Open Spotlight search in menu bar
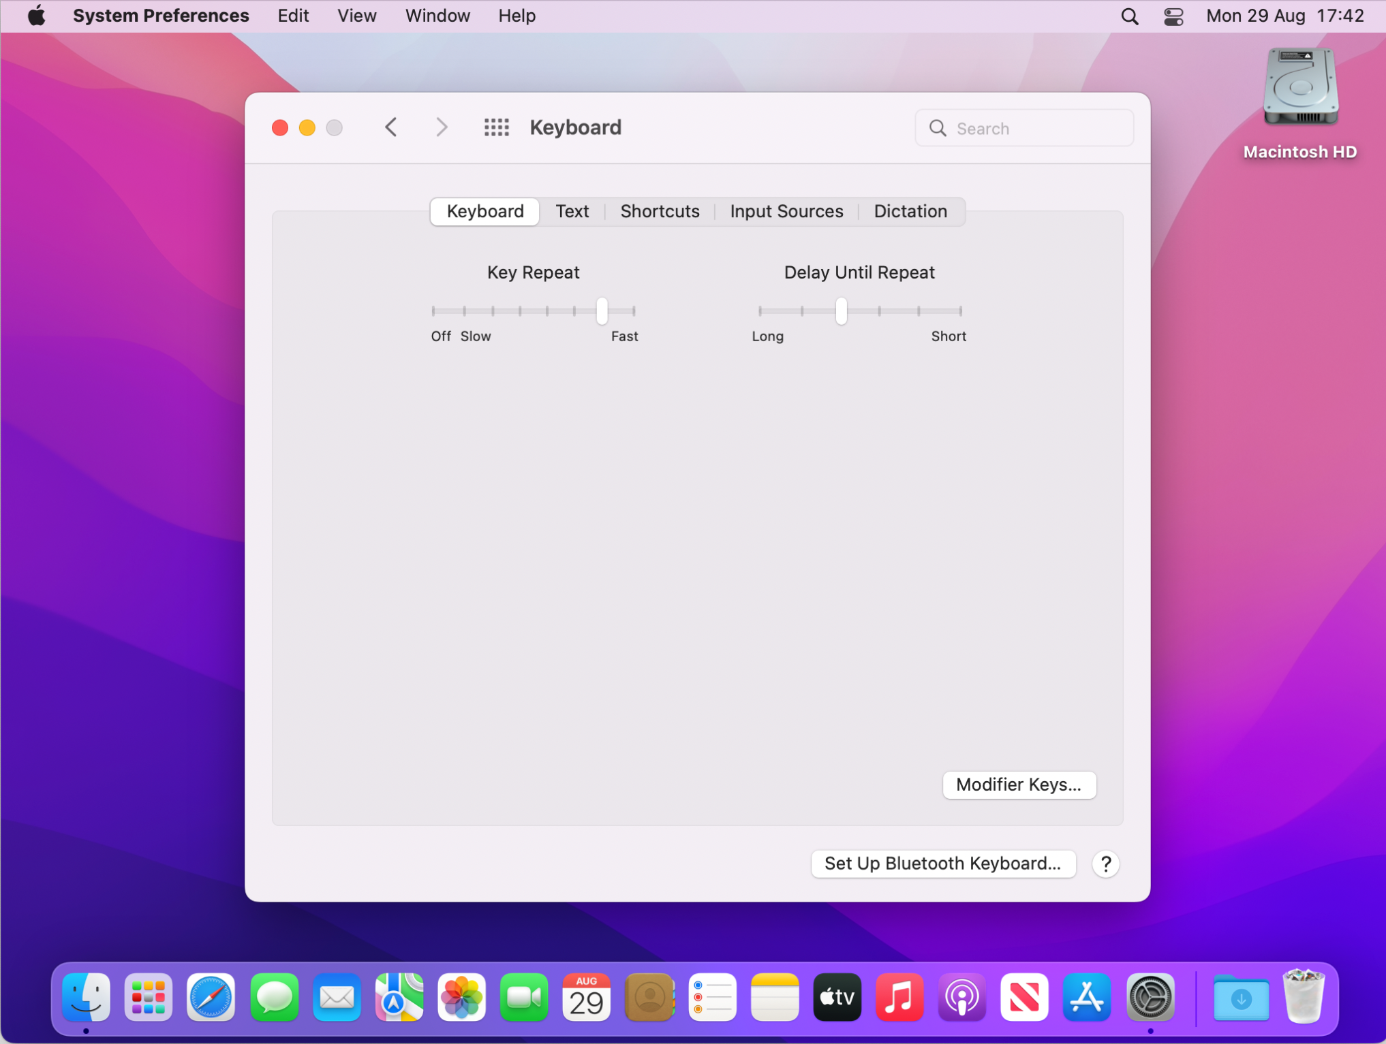The image size is (1386, 1044). point(1129,16)
